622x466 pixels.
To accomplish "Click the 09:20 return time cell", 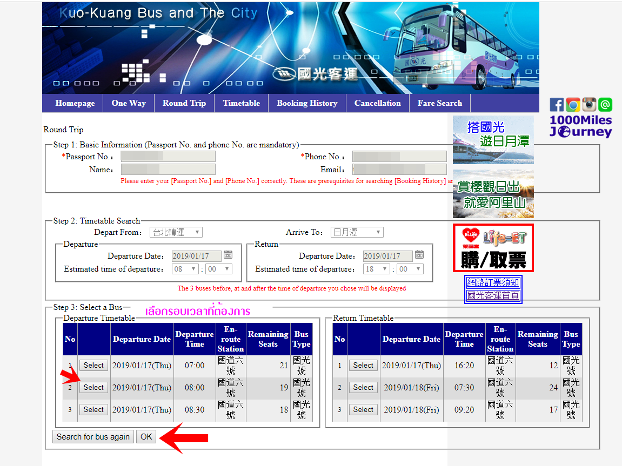I will pos(464,410).
